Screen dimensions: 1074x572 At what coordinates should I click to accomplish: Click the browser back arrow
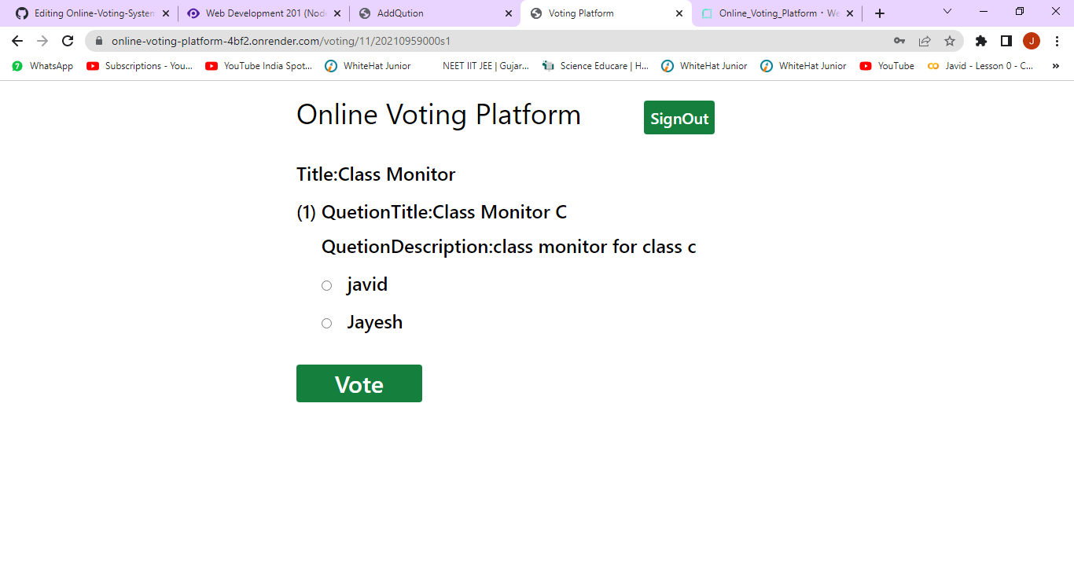click(x=17, y=40)
